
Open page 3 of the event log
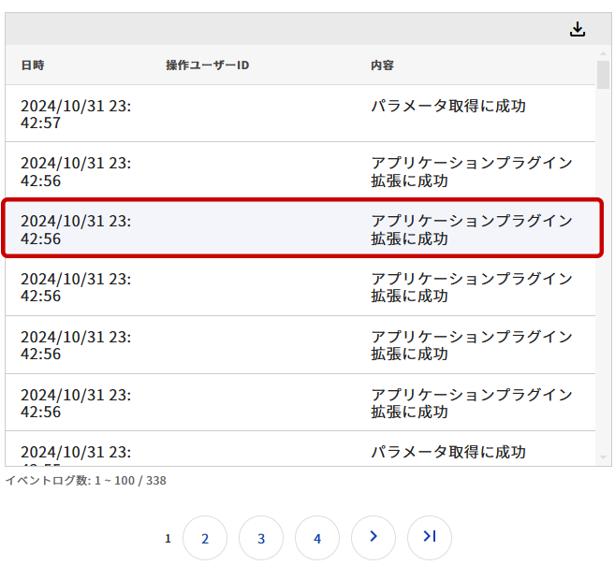(261, 538)
